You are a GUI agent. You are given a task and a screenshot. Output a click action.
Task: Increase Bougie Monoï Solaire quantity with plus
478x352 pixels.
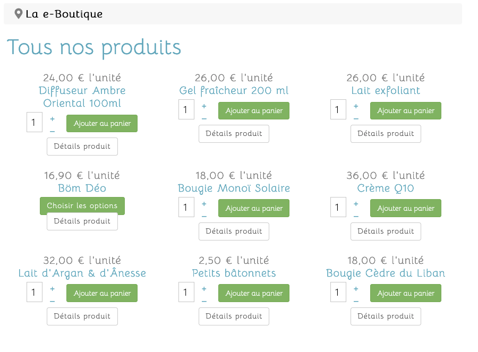click(204, 203)
